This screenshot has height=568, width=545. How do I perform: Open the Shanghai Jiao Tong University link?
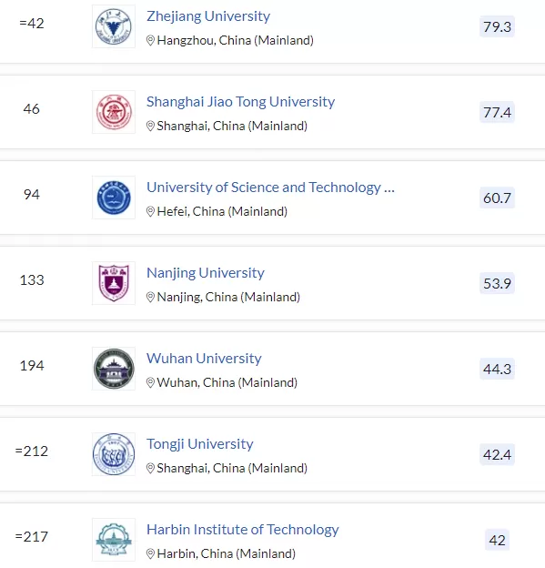pos(240,102)
